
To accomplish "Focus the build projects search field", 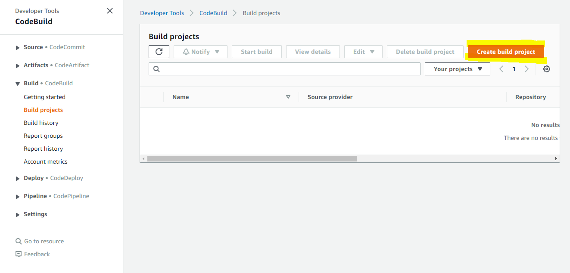I will tap(284, 69).
